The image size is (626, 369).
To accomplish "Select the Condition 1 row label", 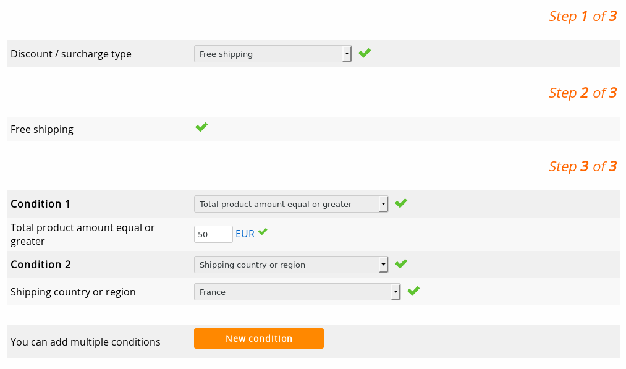I will [x=40, y=203].
